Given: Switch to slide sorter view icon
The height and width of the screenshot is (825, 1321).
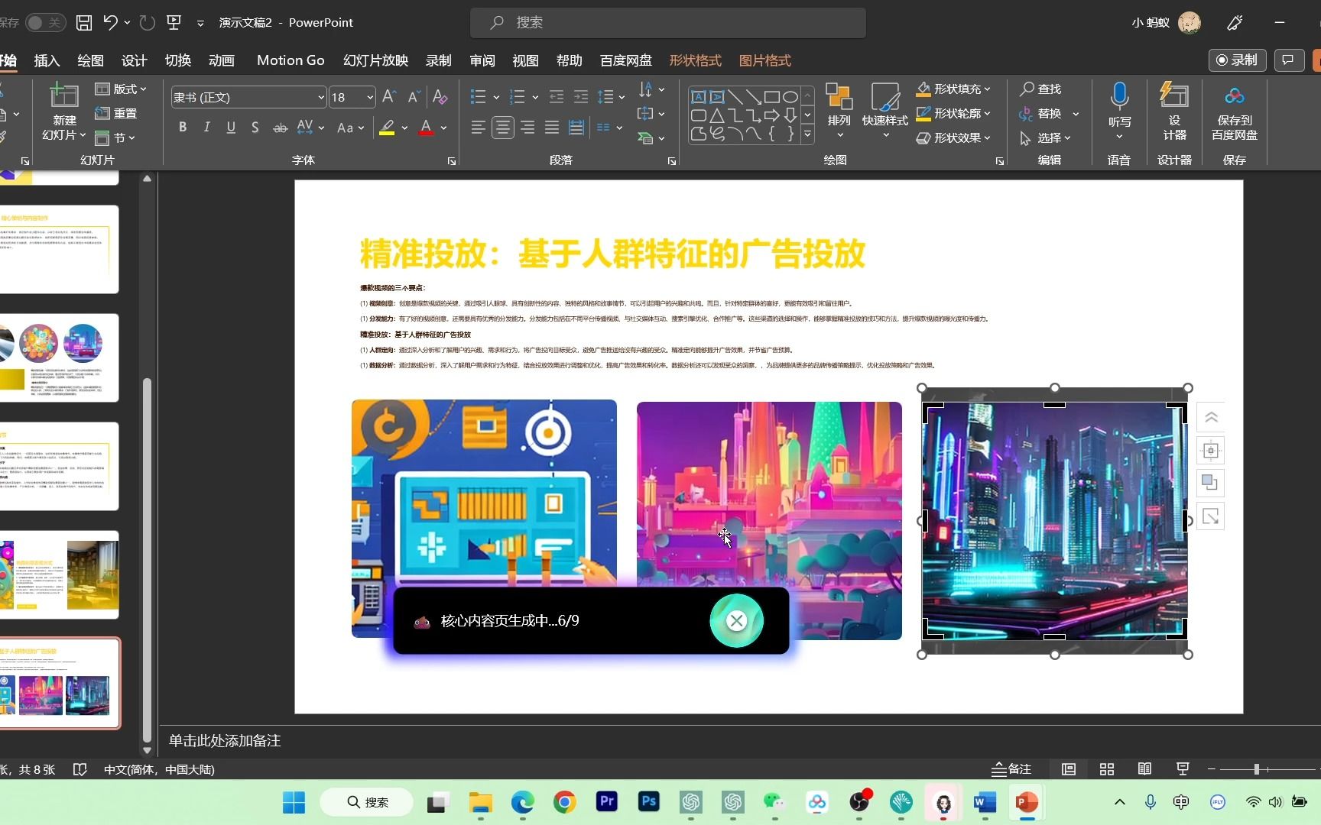Looking at the screenshot, I should point(1106,768).
